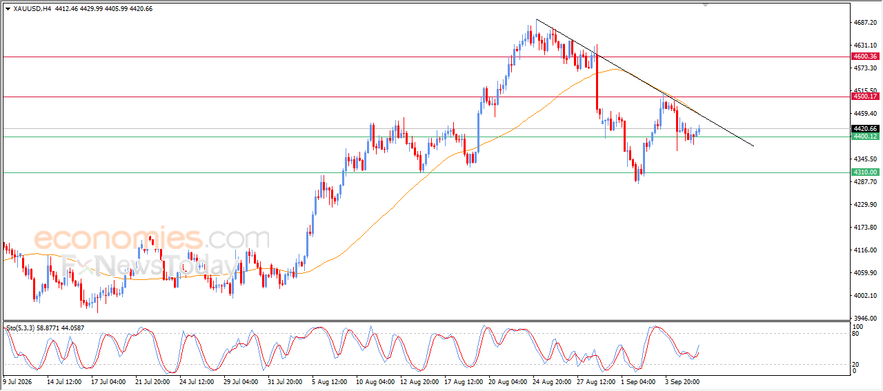Select the red 4600.36 price label
The height and width of the screenshot is (391, 883).
click(x=864, y=57)
